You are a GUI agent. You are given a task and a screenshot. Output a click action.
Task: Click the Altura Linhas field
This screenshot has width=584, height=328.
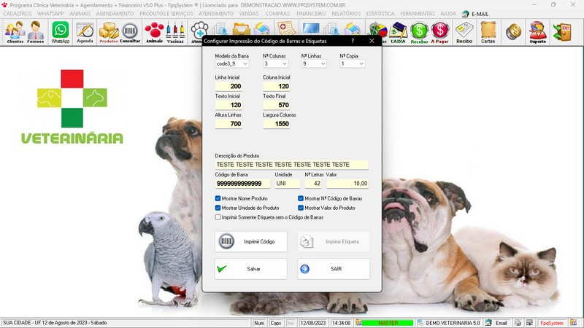pyautogui.click(x=228, y=124)
